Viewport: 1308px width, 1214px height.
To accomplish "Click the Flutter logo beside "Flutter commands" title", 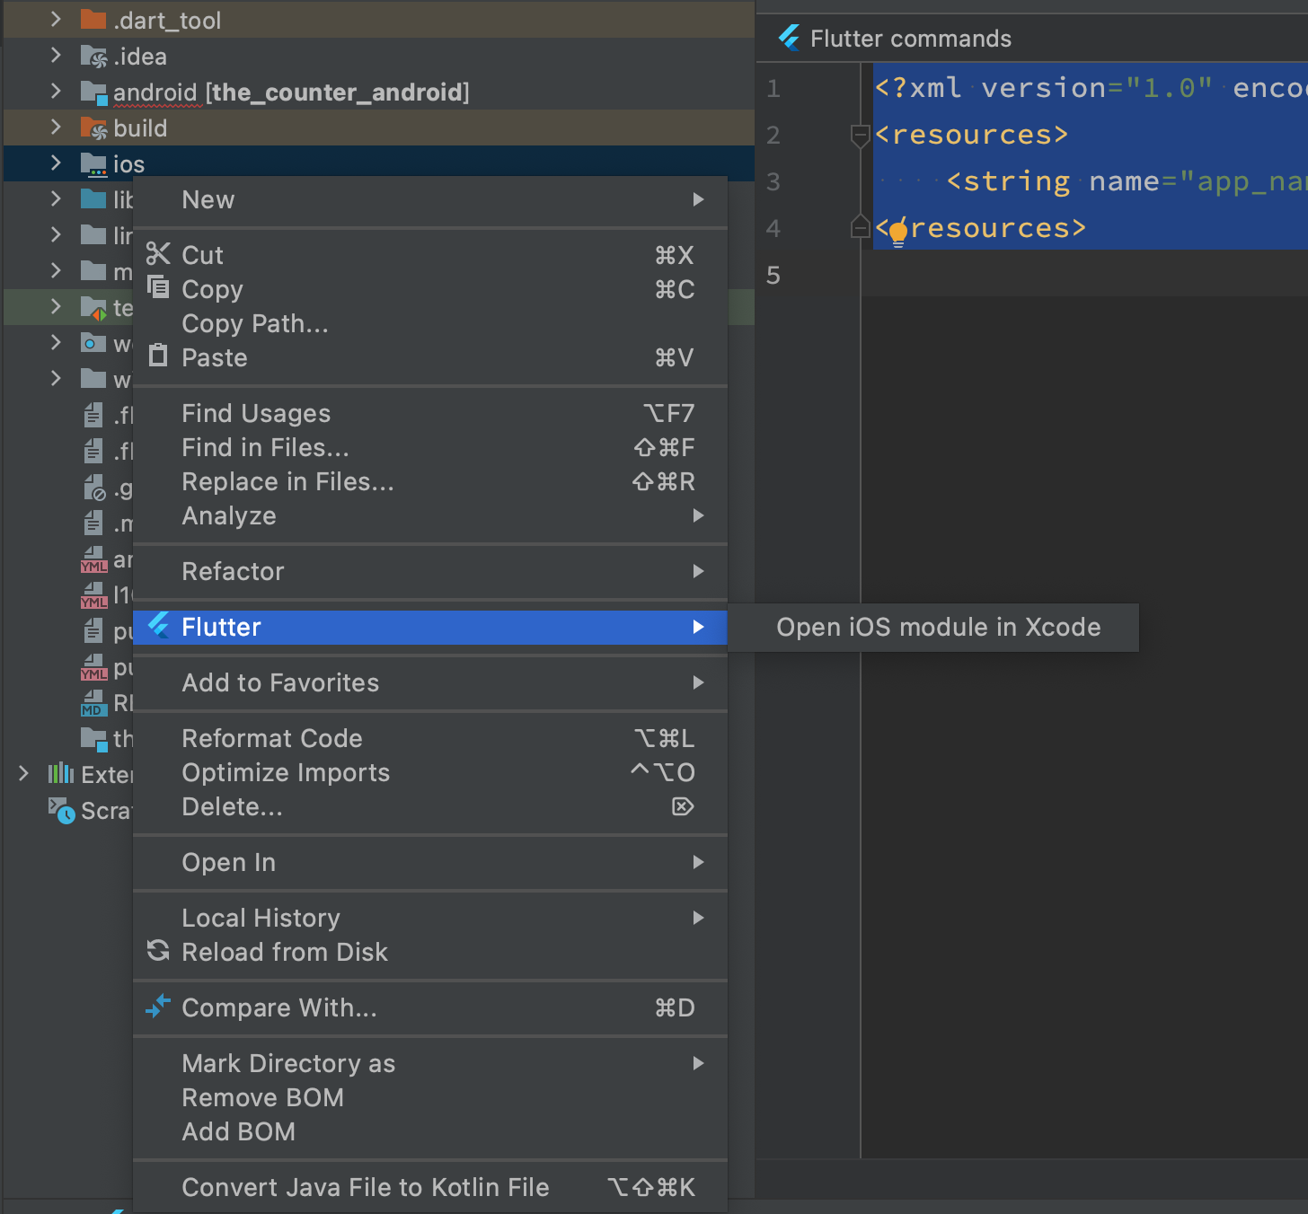I will click(x=789, y=38).
